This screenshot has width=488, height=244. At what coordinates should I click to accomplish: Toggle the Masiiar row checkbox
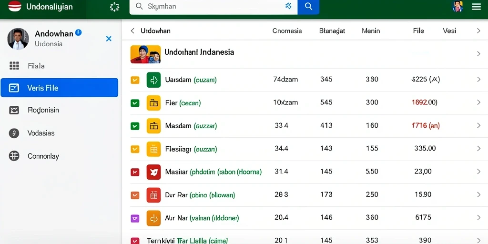pyautogui.click(x=135, y=172)
